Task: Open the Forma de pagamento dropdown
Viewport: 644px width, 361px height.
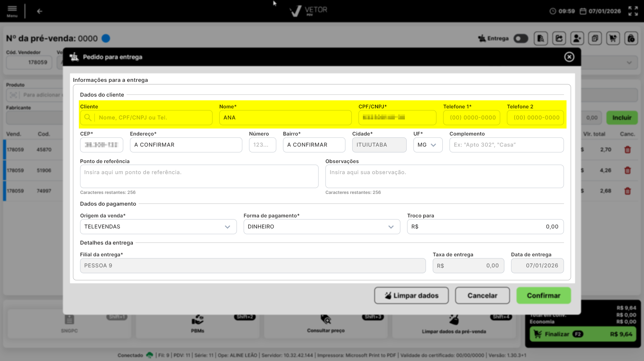Action: (x=321, y=227)
